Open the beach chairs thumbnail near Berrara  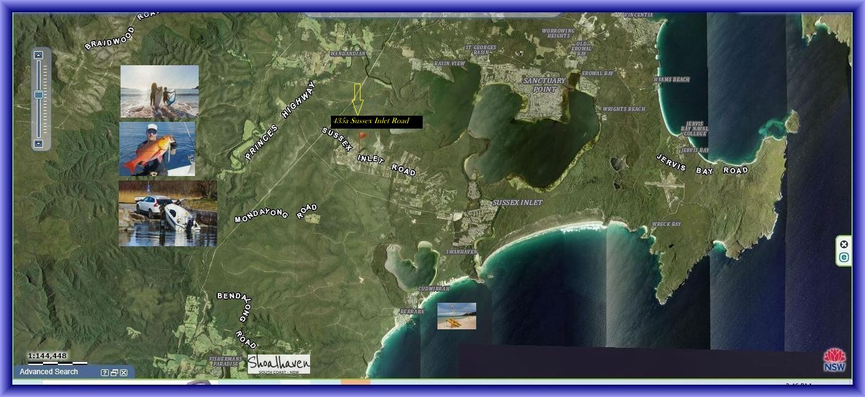click(456, 316)
